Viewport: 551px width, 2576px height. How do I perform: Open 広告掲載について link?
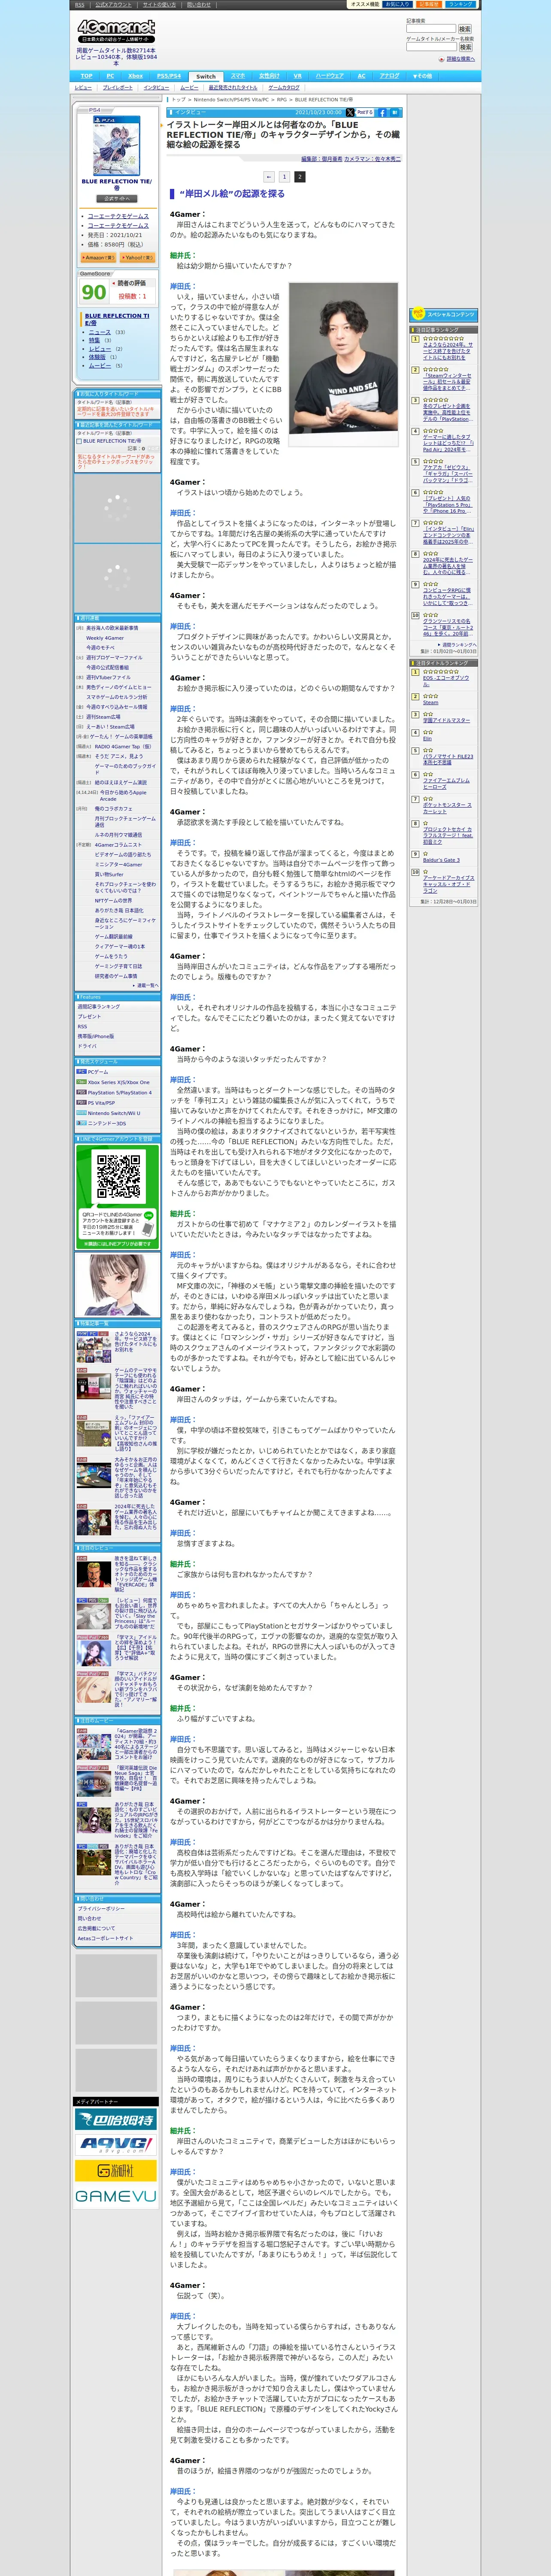pyautogui.click(x=96, y=1929)
